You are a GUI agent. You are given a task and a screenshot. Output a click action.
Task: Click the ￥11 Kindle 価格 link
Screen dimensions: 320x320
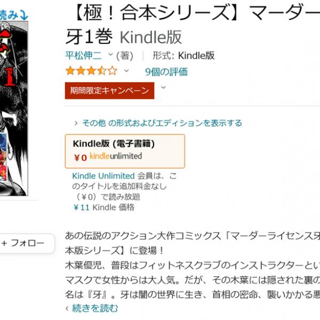click(103, 207)
